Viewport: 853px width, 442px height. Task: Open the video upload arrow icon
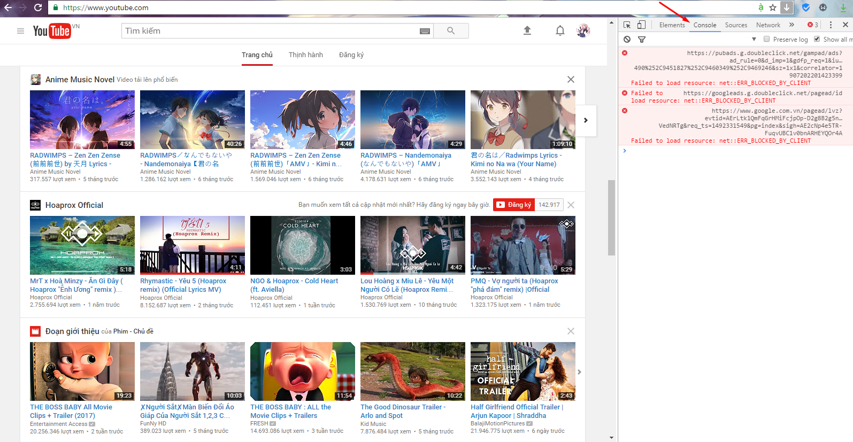[527, 30]
